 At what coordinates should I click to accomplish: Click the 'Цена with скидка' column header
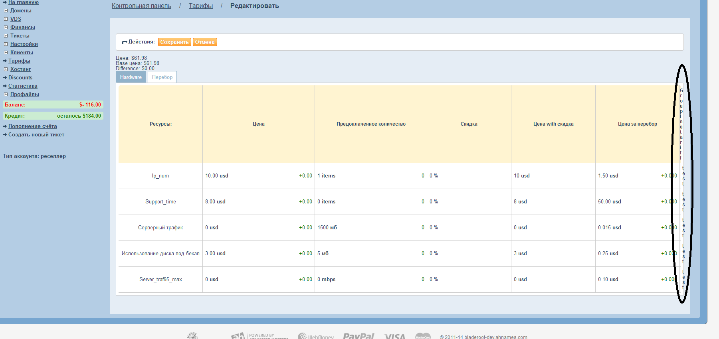pos(553,124)
